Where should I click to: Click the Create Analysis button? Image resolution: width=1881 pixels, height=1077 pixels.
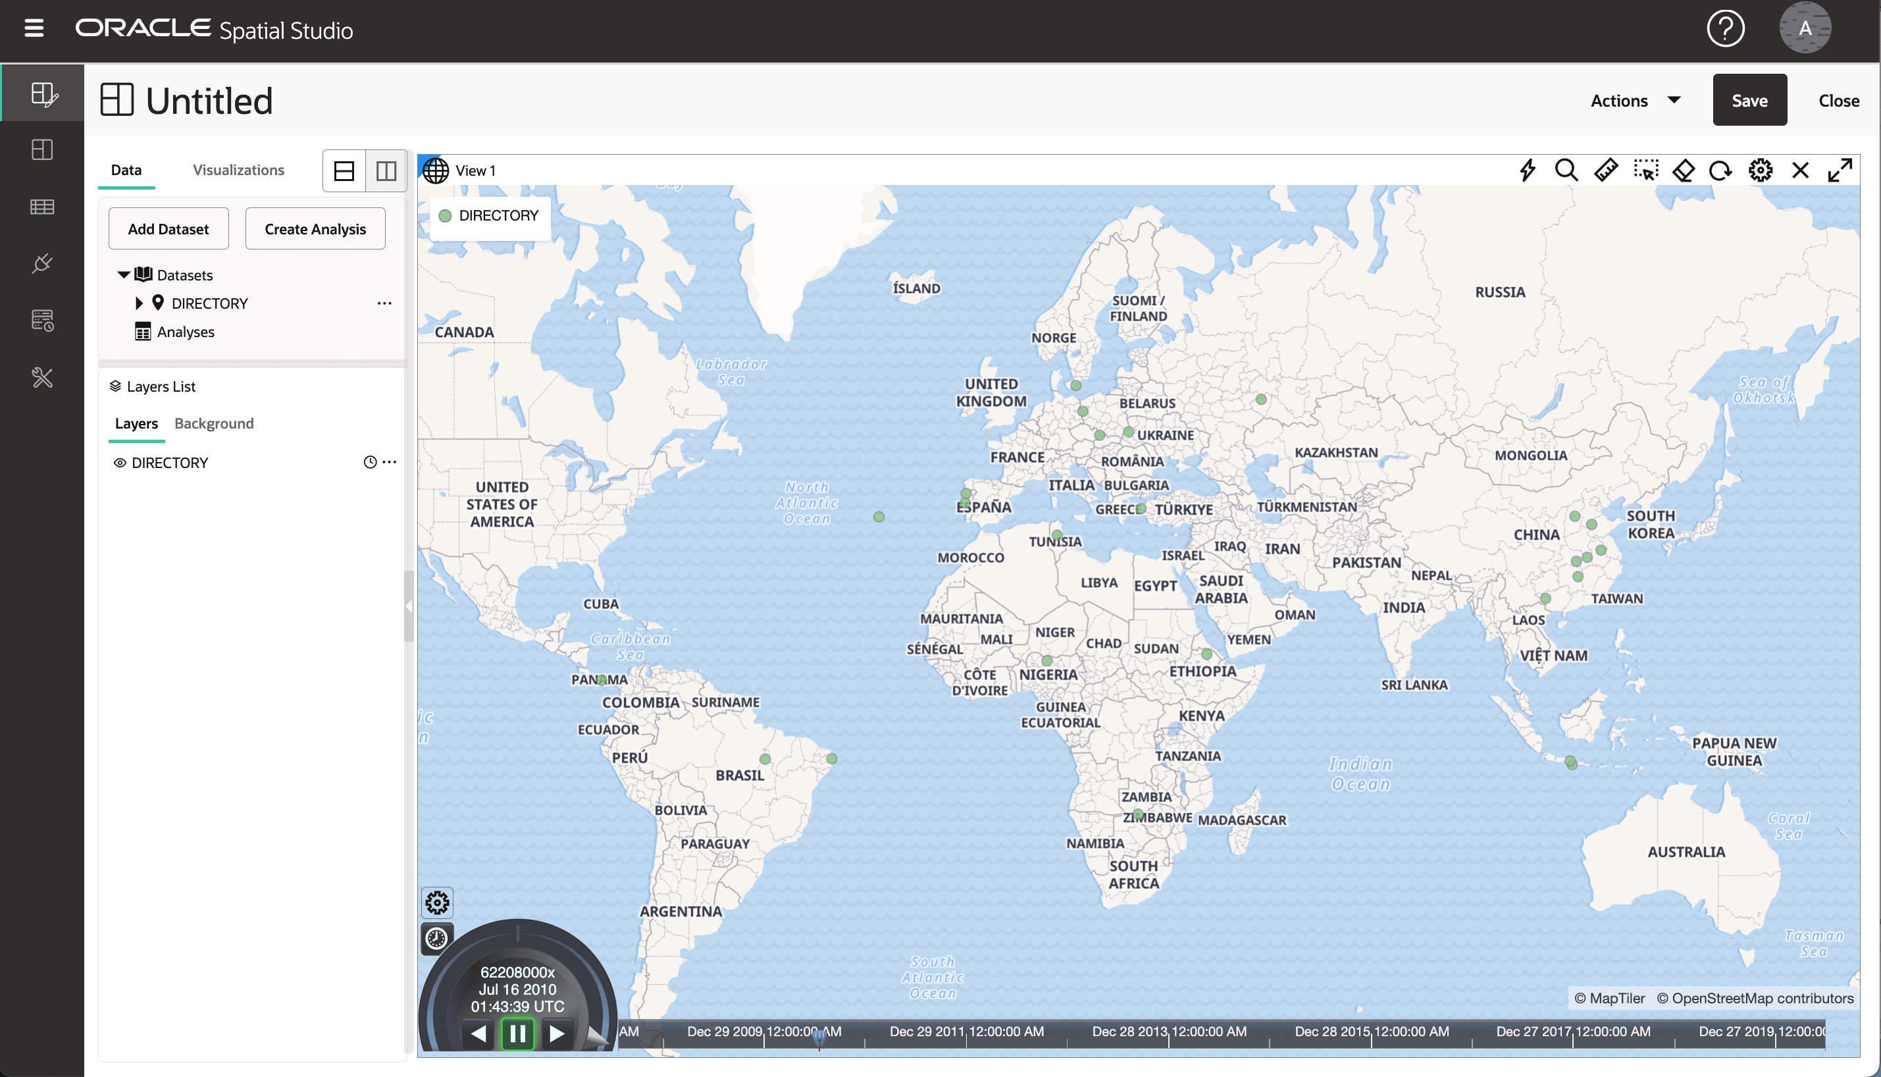pos(315,229)
